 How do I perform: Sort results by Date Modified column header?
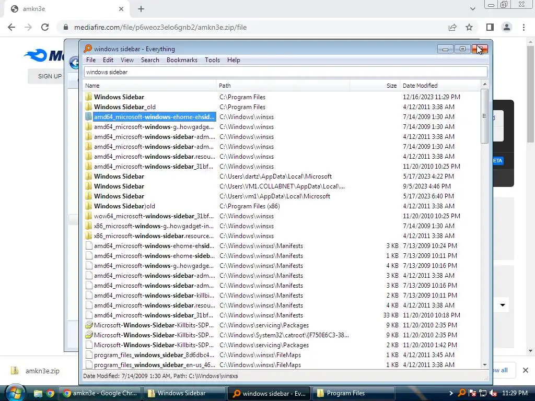point(440,86)
